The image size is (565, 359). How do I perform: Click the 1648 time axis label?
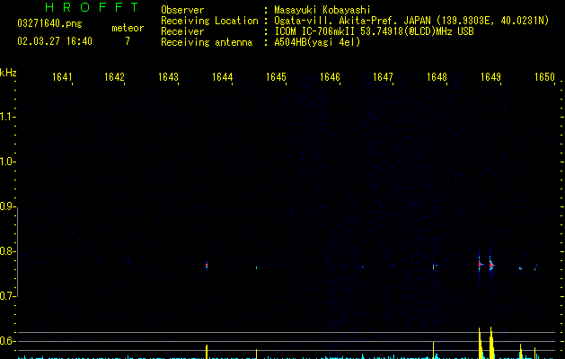pyautogui.click(x=437, y=77)
